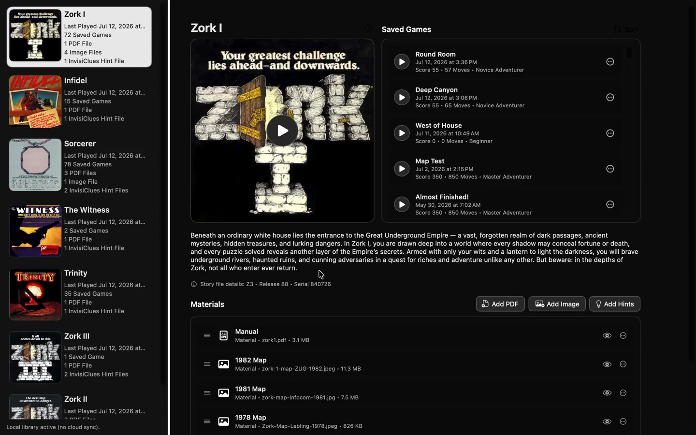Click the Deep Canyon save title
Viewport: 696px width, 435px height.
coord(436,90)
